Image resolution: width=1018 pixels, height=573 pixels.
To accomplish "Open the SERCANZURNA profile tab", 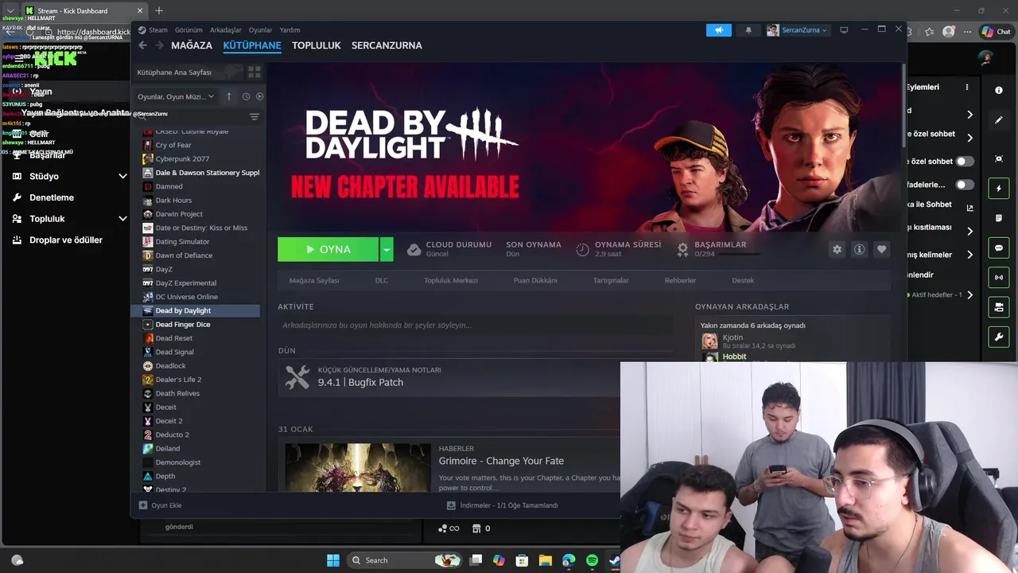I will tap(387, 45).
